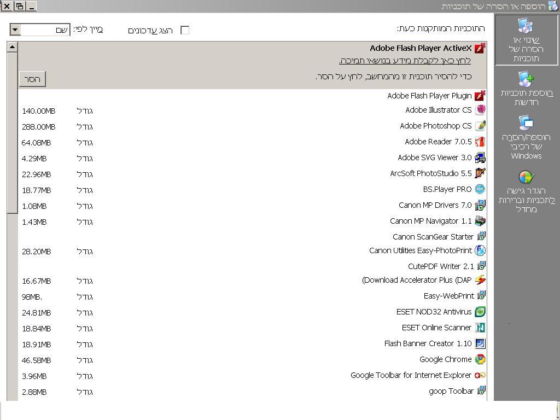This screenshot has width=560, height=420.
Task: Open Add New Programs sidebar tab
Action: [x=526, y=89]
